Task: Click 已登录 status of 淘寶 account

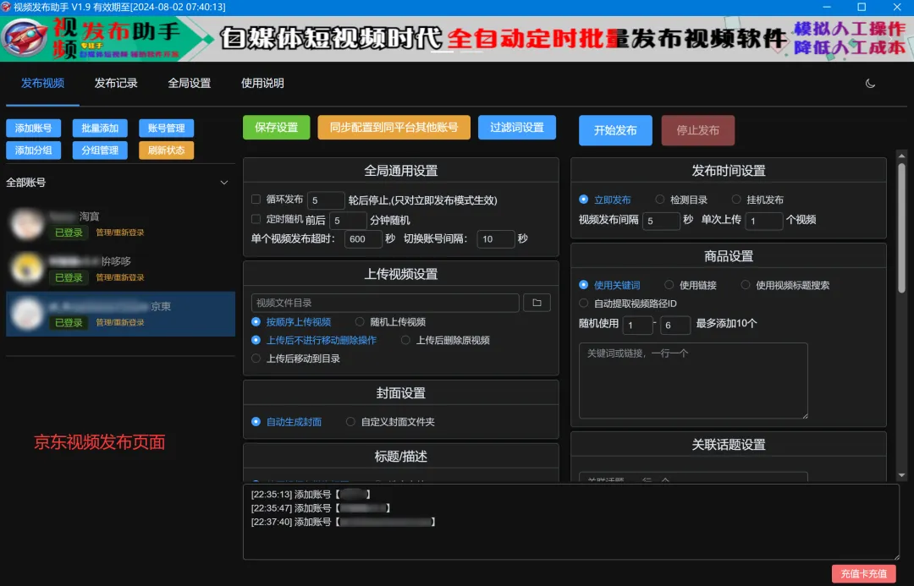Action: (x=69, y=233)
